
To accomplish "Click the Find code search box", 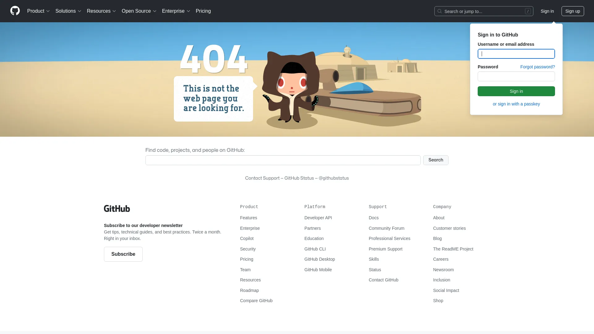I will (283, 160).
